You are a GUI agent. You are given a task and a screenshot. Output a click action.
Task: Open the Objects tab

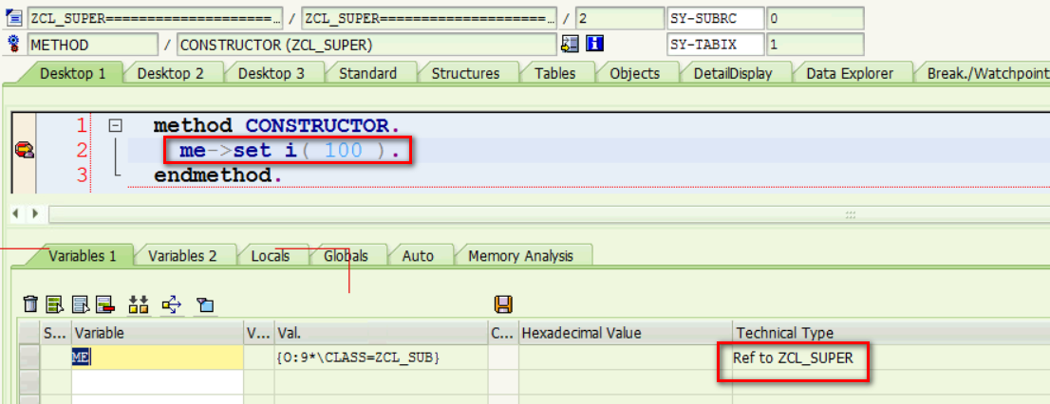[635, 74]
